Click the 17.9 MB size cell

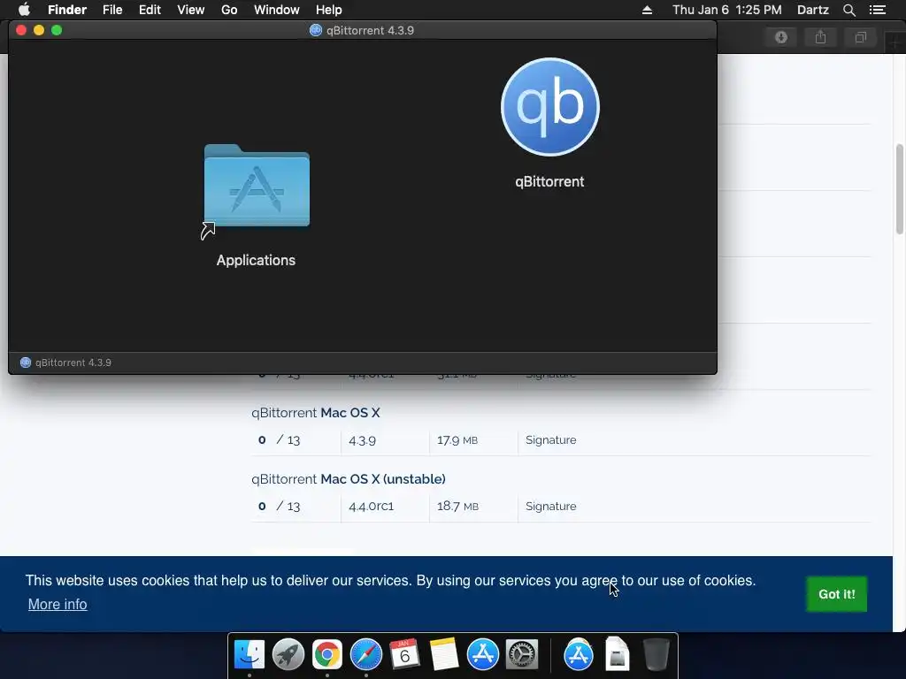[457, 440]
